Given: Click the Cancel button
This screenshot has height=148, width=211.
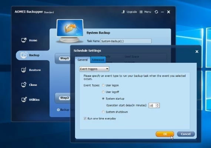Looking at the screenshot, I should pyautogui.click(x=186, y=134).
